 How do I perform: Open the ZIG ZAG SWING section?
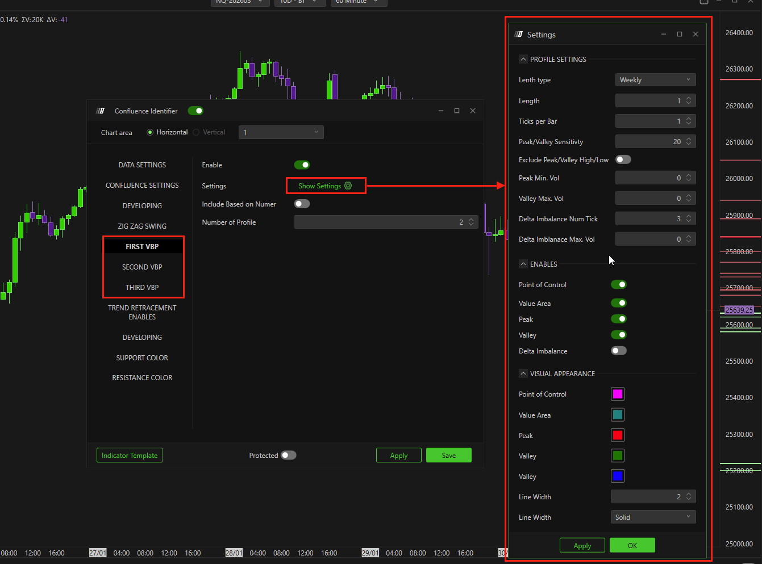pyautogui.click(x=142, y=226)
